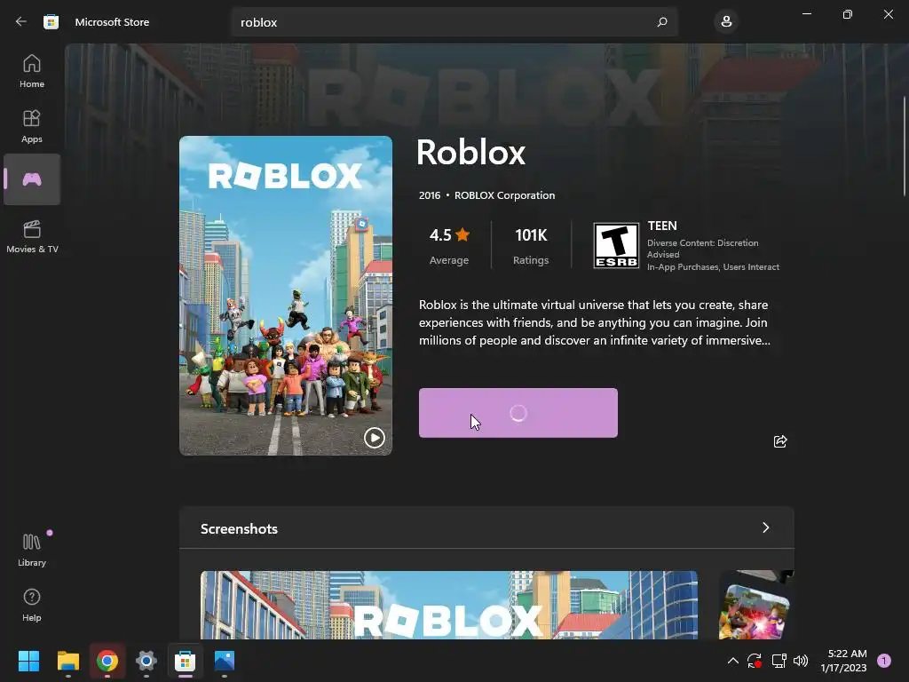The height and width of the screenshot is (682, 909).
Task: Click the 101K Ratings count
Action: click(x=531, y=246)
